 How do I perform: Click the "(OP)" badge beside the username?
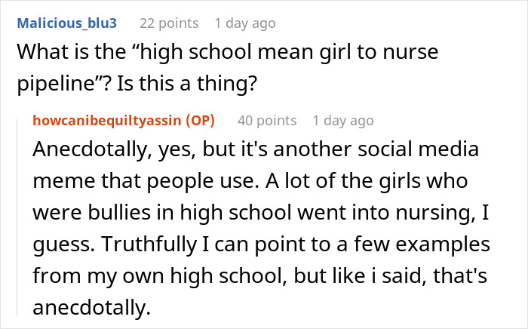[199, 120]
